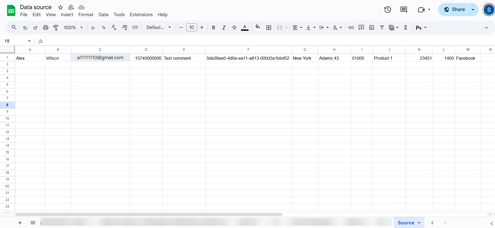This screenshot has height=228, width=495.
Task: Open the text color picker
Action: pos(245,28)
